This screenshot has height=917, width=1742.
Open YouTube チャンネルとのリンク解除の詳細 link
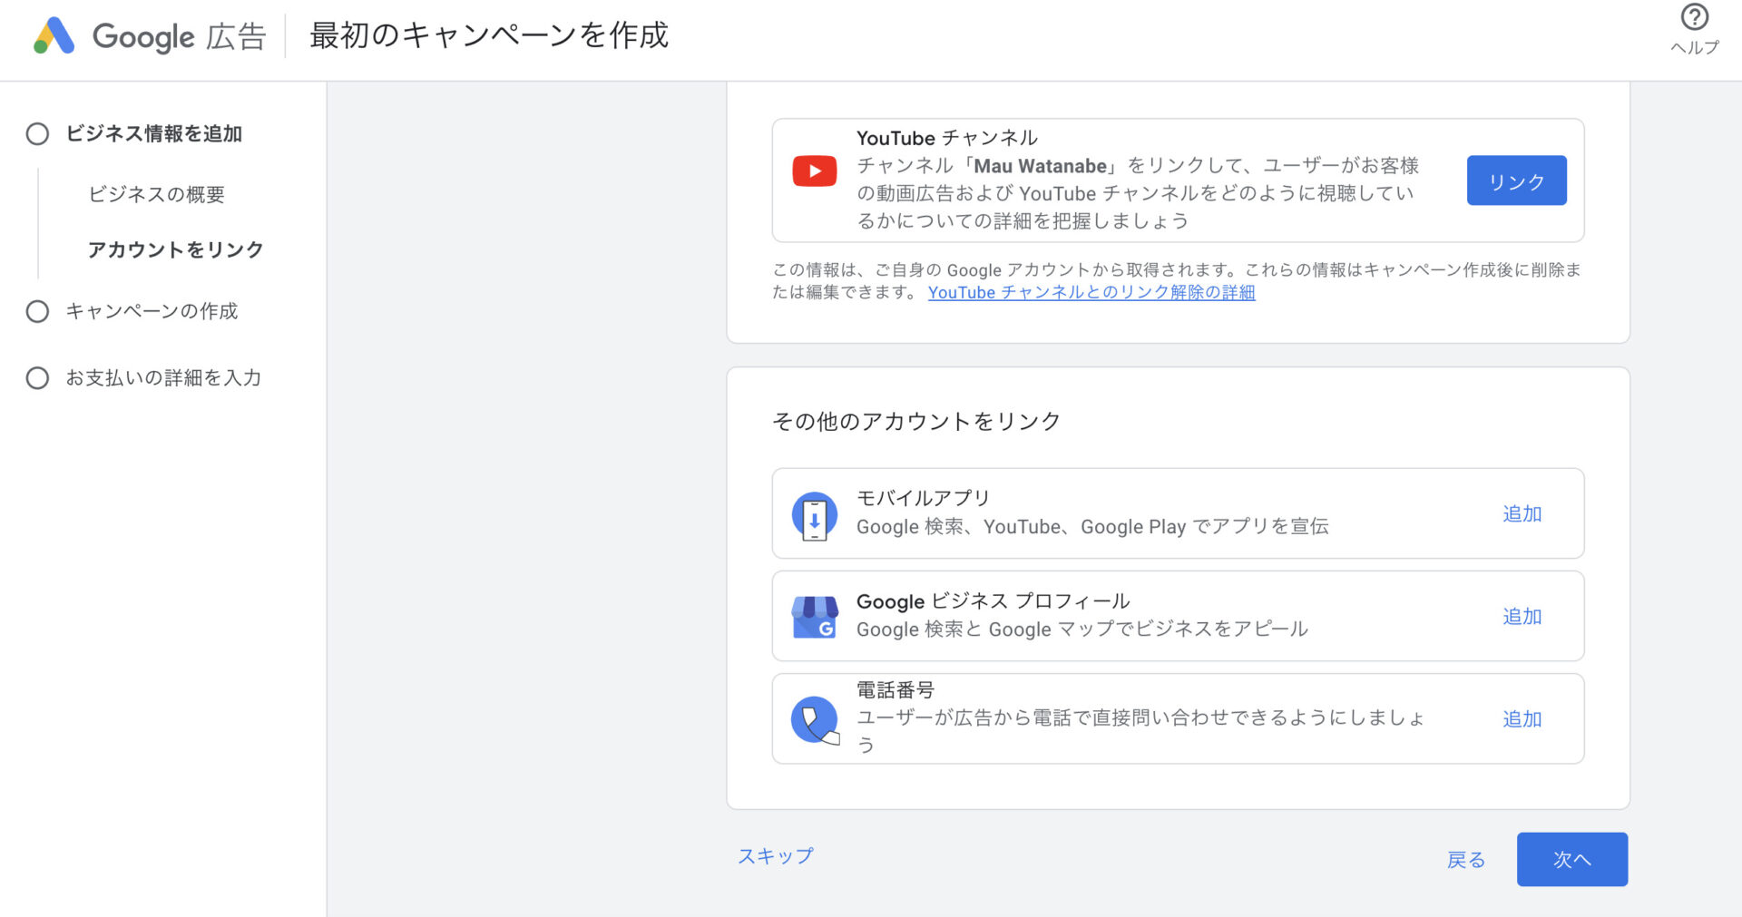(1091, 292)
